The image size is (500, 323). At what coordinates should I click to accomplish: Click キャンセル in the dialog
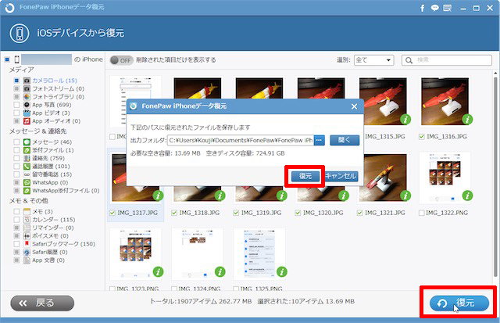point(341,176)
